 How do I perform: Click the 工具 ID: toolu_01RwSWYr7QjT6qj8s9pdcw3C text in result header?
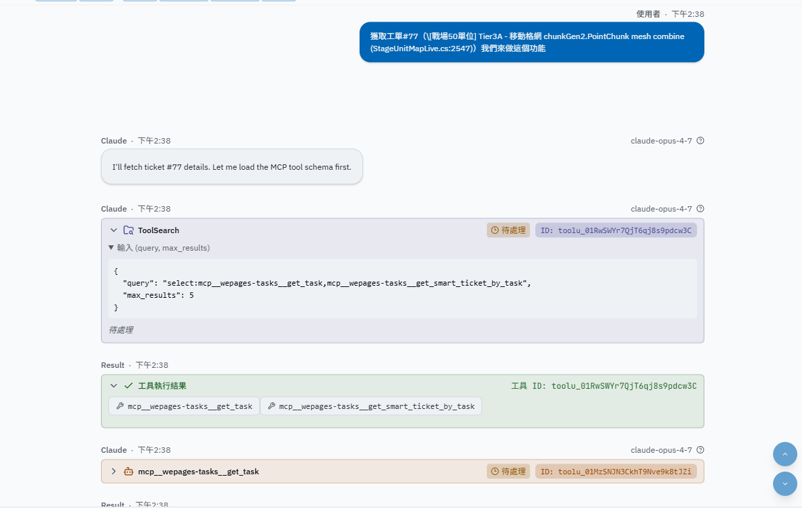tap(603, 386)
